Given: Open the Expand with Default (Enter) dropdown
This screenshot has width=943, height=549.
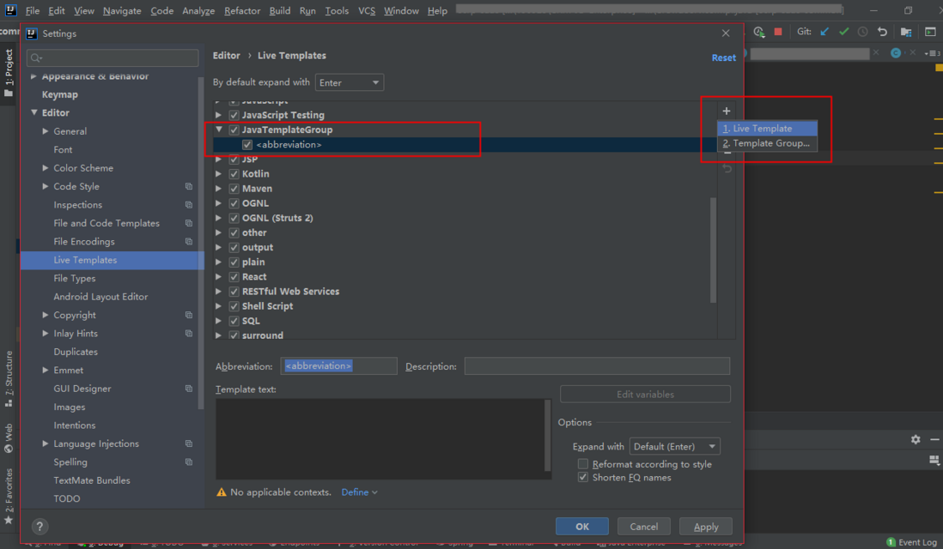Looking at the screenshot, I should pos(675,446).
